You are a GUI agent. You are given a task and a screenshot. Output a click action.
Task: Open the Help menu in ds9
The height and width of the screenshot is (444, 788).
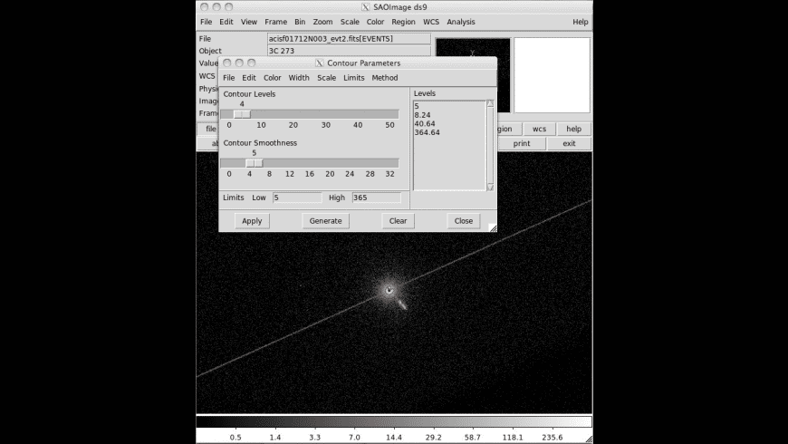click(581, 22)
